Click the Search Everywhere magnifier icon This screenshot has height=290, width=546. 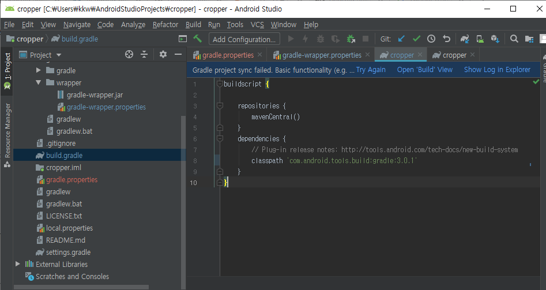(x=514, y=39)
